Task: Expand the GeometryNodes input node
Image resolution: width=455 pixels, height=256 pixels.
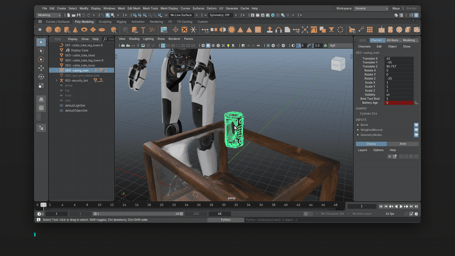Action: click(x=358, y=135)
